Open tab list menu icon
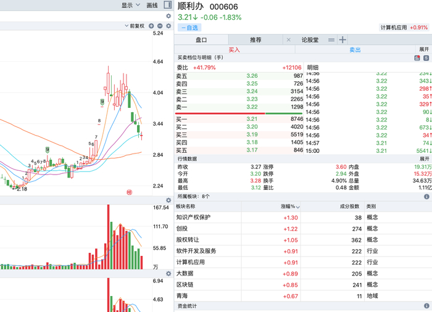Screen dimensions: 432x312 (331, 40)
